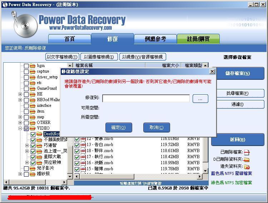
Task: Uncheck the 15 - 賭博.rmvb file checkbox
Action: [x=77, y=169]
